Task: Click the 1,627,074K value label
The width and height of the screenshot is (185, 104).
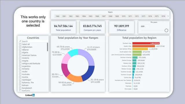Action: tap(160, 46)
